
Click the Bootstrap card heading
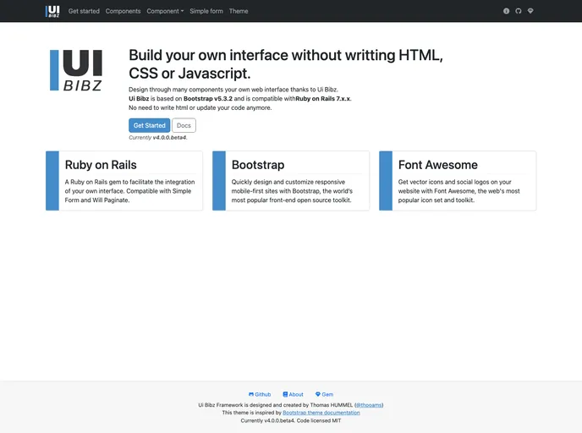[x=258, y=165]
